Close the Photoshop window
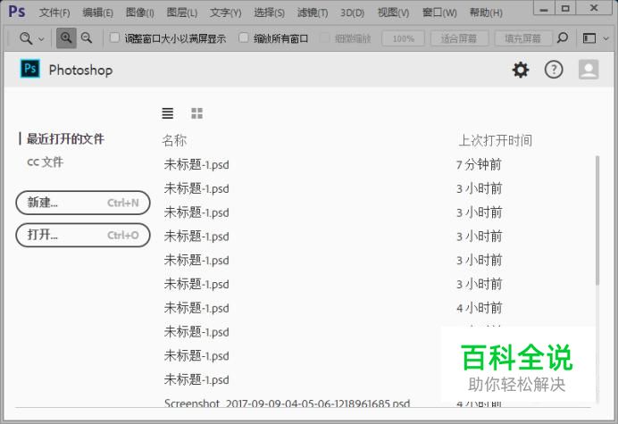The height and width of the screenshot is (424, 618). (594, 8)
